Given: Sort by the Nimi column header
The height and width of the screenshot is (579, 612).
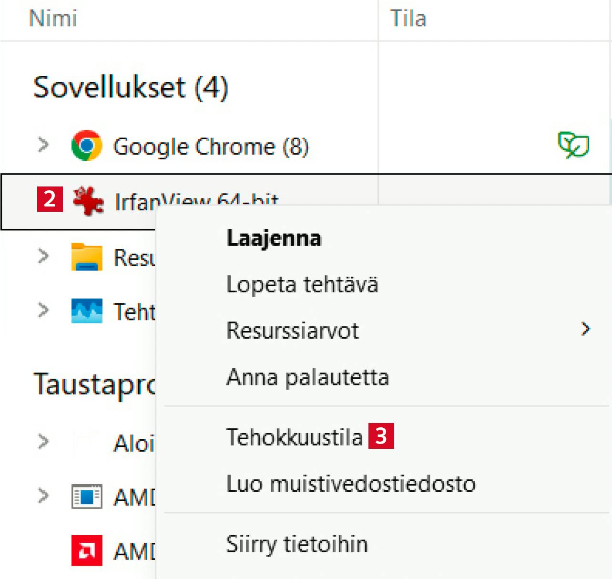Looking at the screenshot, I should pos(53,19).
